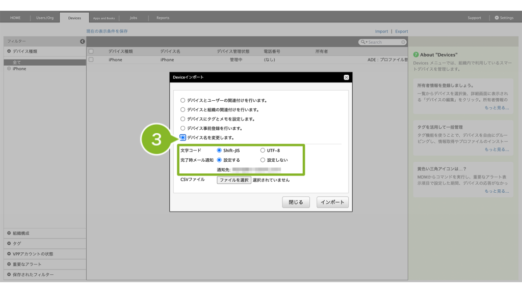Click the Export link
The height and width of the screenshot is (293, 522).
pos(401,31)
